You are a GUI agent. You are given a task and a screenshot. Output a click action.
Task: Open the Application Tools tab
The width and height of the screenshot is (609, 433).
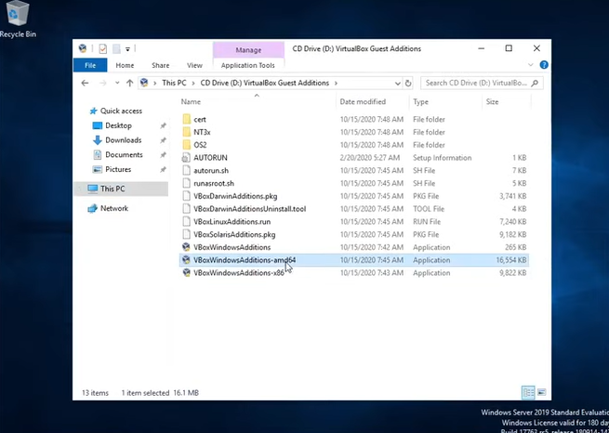[x=248, y=65]
